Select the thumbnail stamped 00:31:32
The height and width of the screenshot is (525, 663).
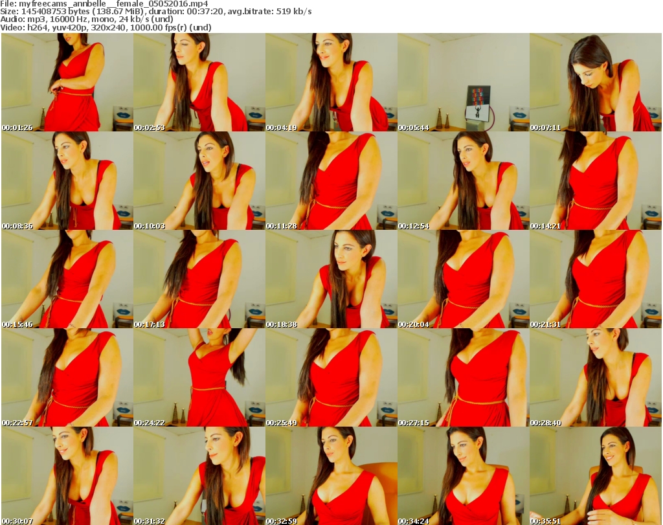point(199,476)
